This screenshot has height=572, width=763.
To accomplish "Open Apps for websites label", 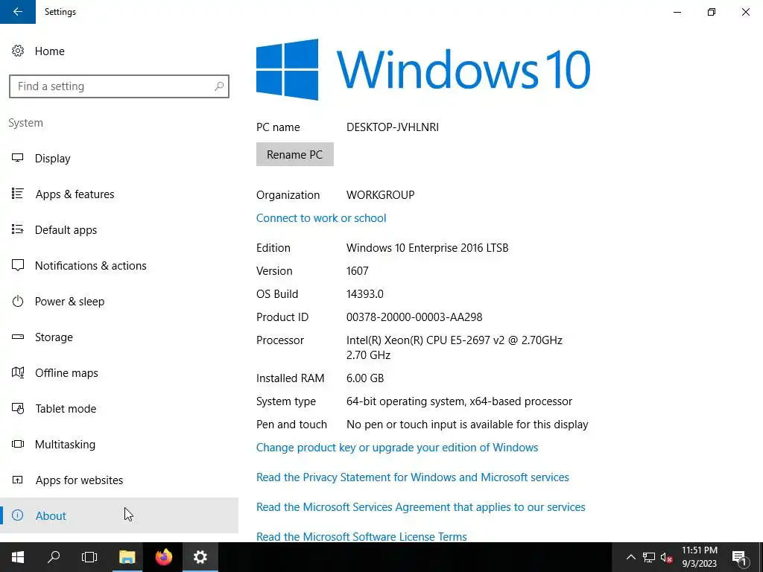I will pyautogui.click(x=79, y=480).
